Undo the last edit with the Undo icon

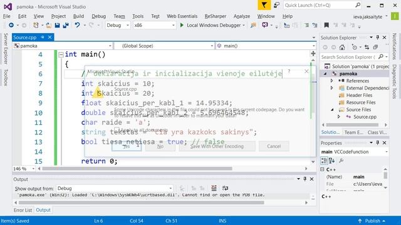pyautogui.click(x=77, y=25)
